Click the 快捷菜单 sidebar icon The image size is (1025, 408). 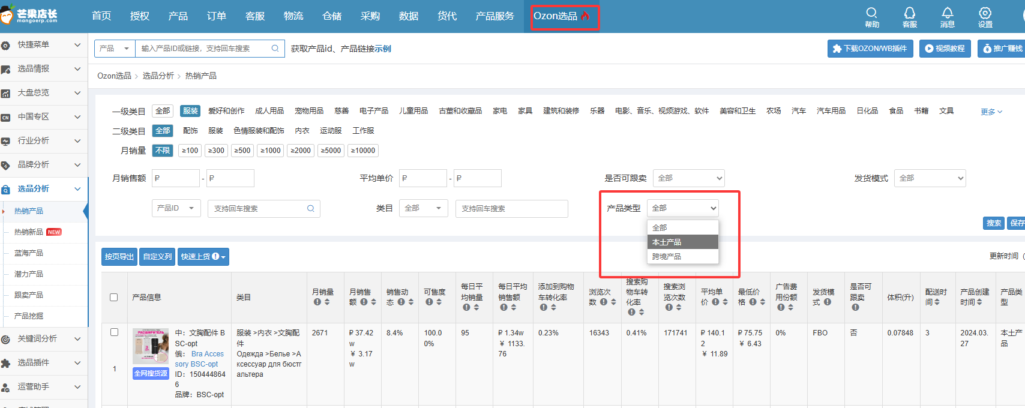(5, 45)
